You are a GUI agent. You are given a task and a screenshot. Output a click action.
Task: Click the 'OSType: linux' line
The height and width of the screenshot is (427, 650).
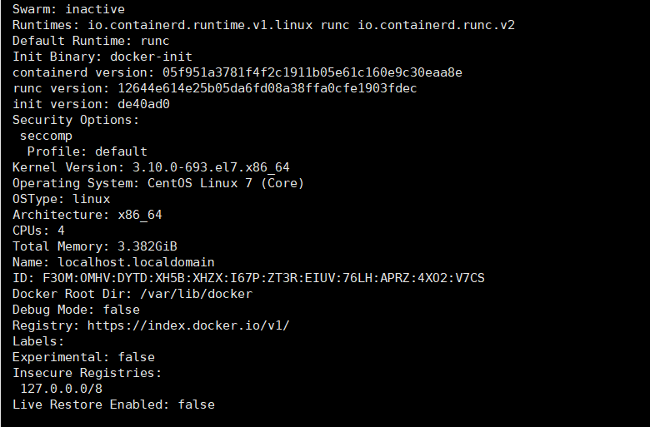(x=61, y=199)
